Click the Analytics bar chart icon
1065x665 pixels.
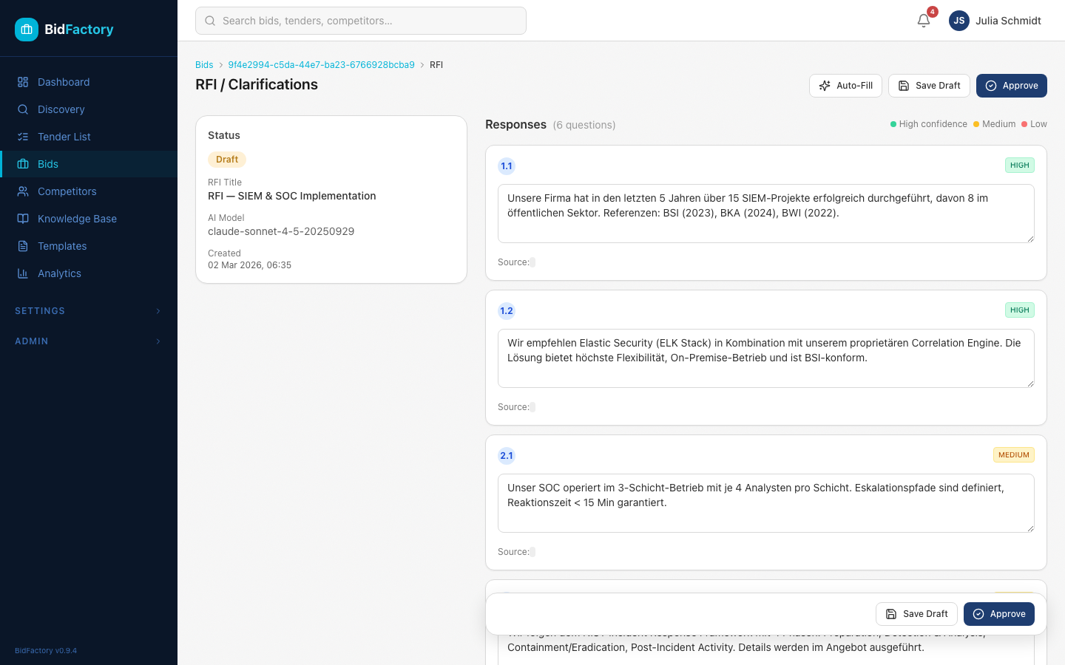point(23,273)
